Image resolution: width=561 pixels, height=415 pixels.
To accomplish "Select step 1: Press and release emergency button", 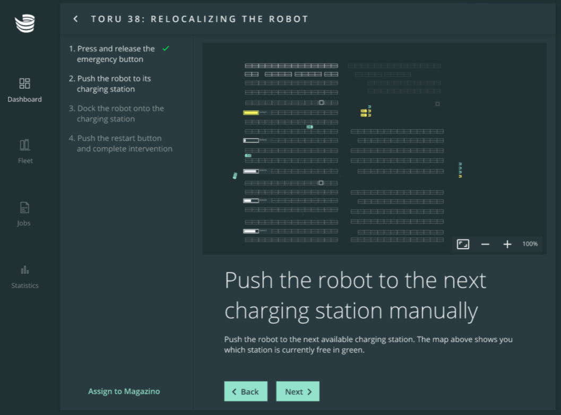I will (x=116, y=54).
